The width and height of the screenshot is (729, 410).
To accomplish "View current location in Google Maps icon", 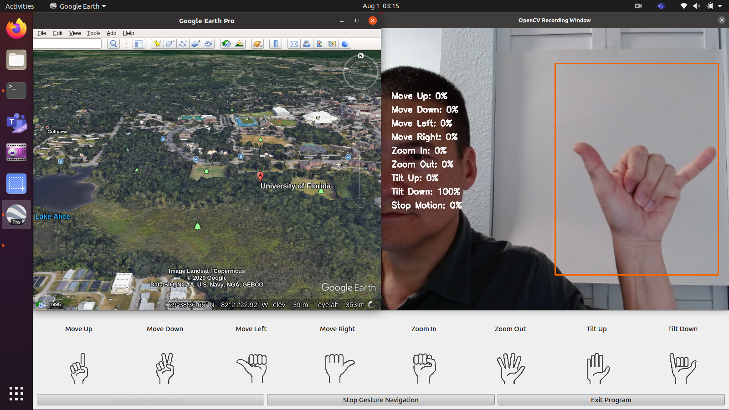I will pos(332,44).
